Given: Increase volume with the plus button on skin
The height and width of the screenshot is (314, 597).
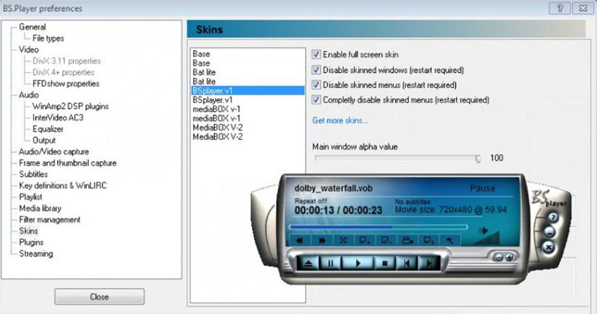Looking at the screenshot, I should 509,258.
